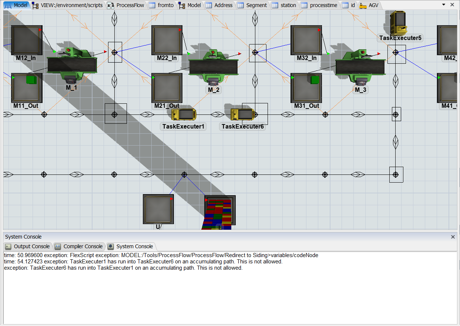
Task: Click the TaskExecuter1 collision exception message line
Action: pos(143,262)
